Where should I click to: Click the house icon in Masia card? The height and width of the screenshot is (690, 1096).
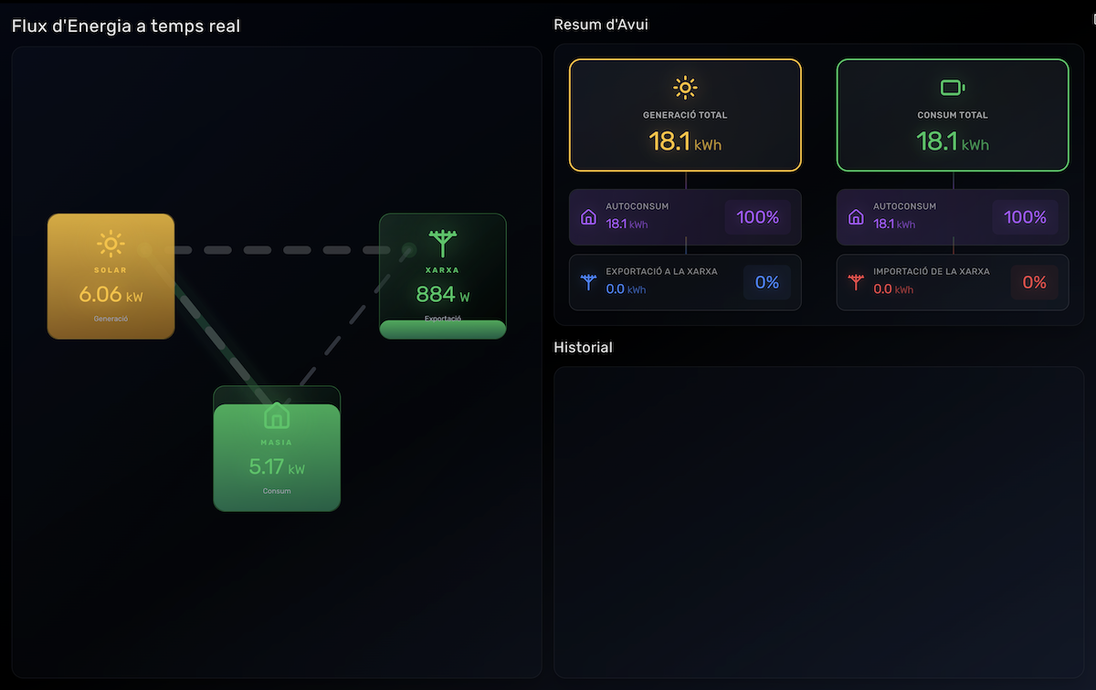click(x=277, y=416)
